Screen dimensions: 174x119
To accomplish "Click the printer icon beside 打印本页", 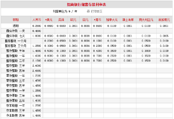I will pyautogui.click(x=88, y=11).
